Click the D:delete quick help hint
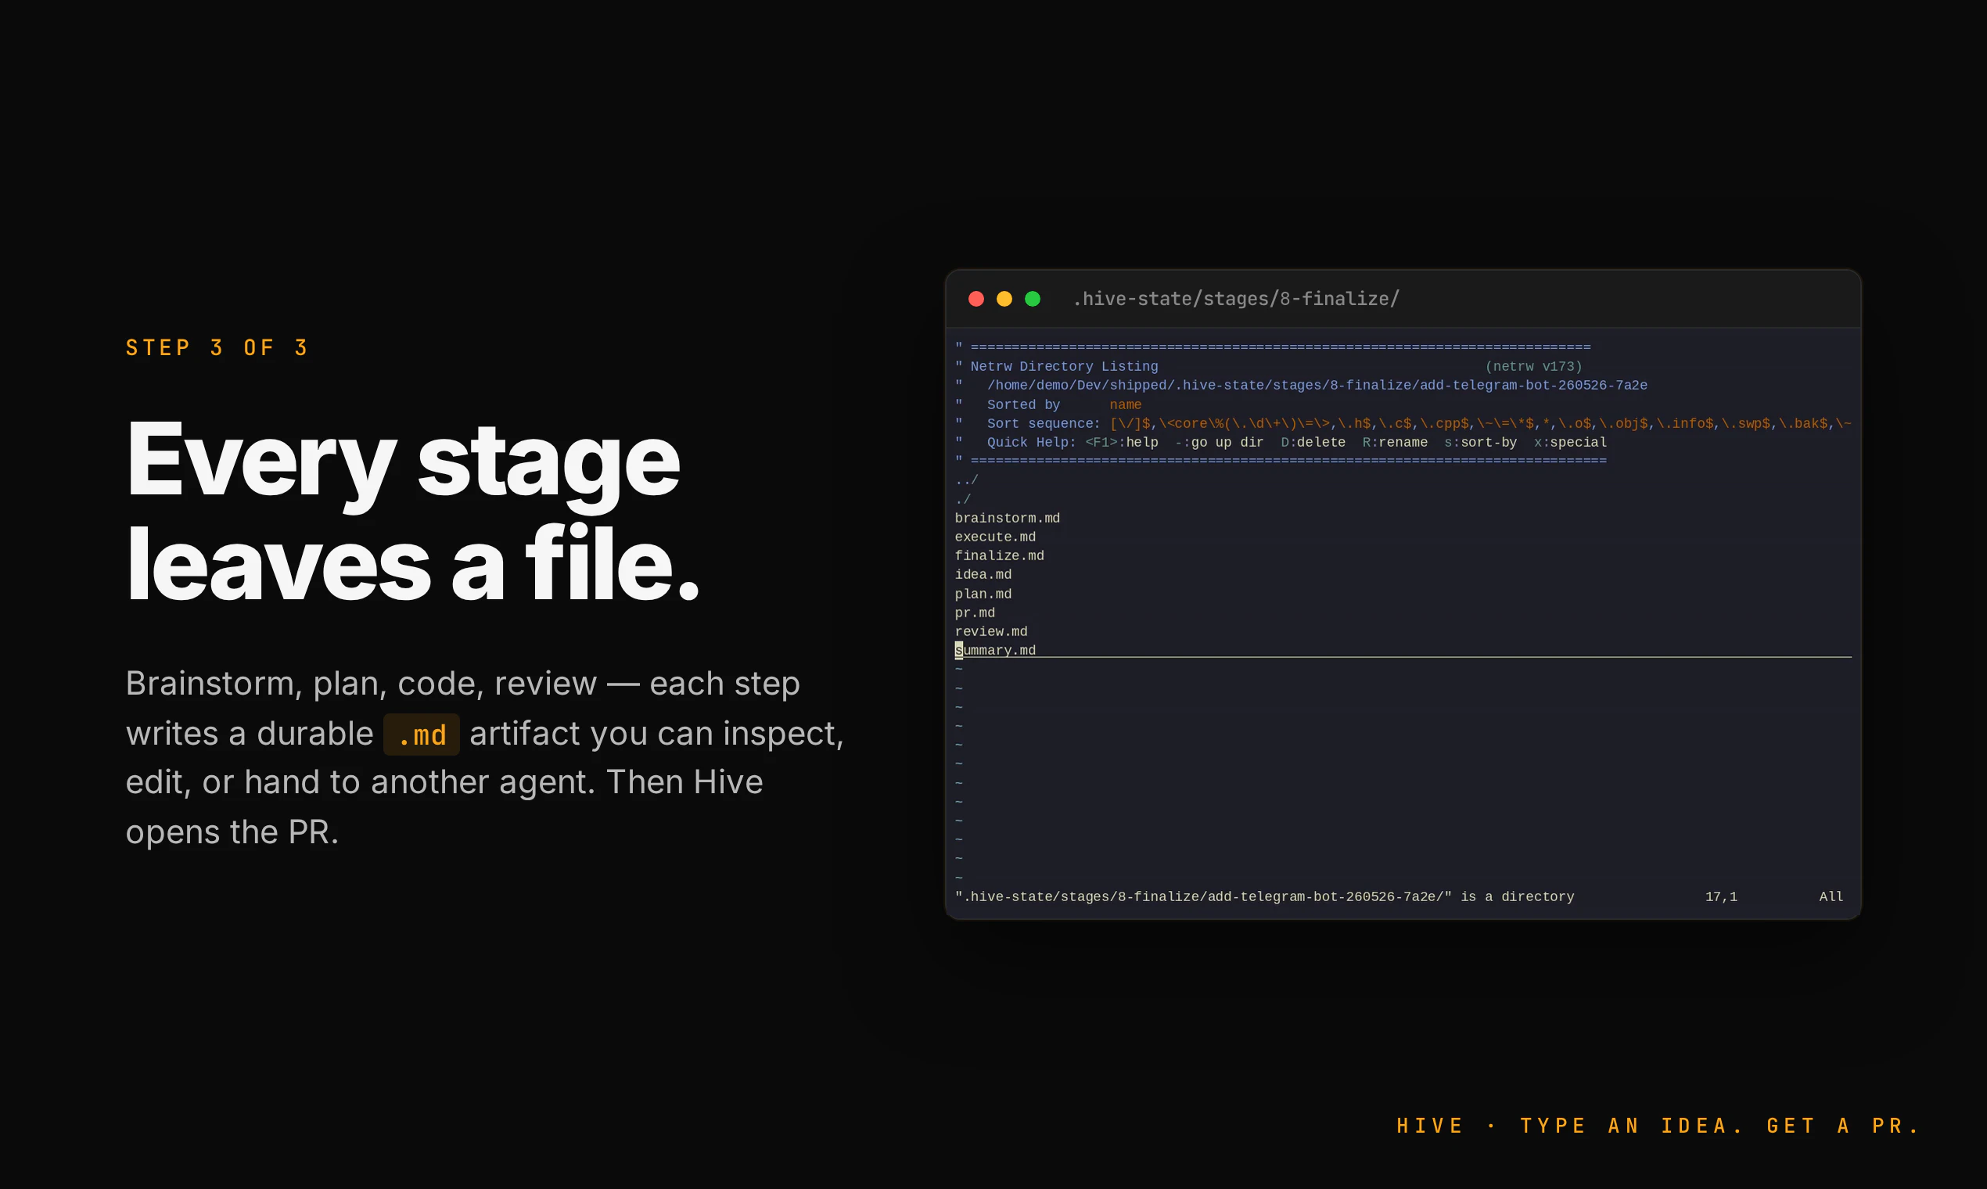The height and width of the screenshot is (1189, 1987). (x=1313, y=442)
